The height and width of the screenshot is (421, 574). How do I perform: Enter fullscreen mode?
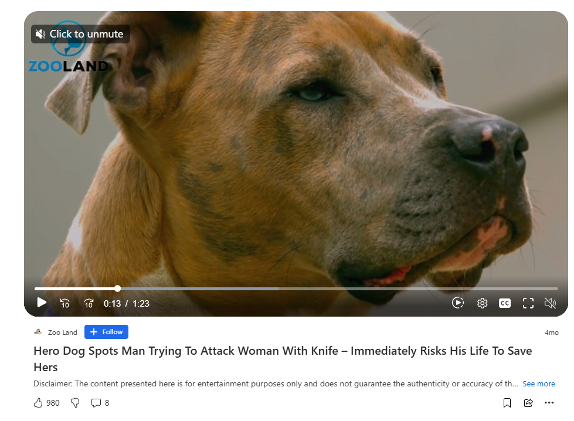point(528,303)
